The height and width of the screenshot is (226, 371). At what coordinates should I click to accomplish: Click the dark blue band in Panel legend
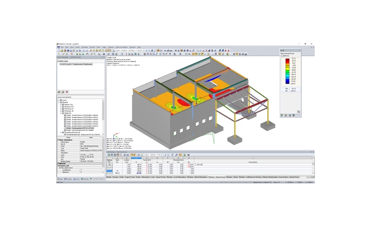(x=288, y=82)
